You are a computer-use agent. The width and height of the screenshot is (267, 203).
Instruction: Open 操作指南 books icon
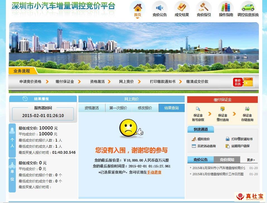[x=226, y=8]
